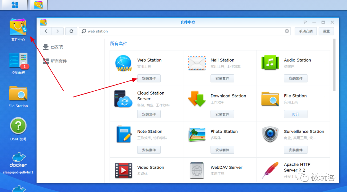This screenshot has width=347, height=192.
Task: Click the Apache HTTP Server feather icon
Action: tap(271, 170)
